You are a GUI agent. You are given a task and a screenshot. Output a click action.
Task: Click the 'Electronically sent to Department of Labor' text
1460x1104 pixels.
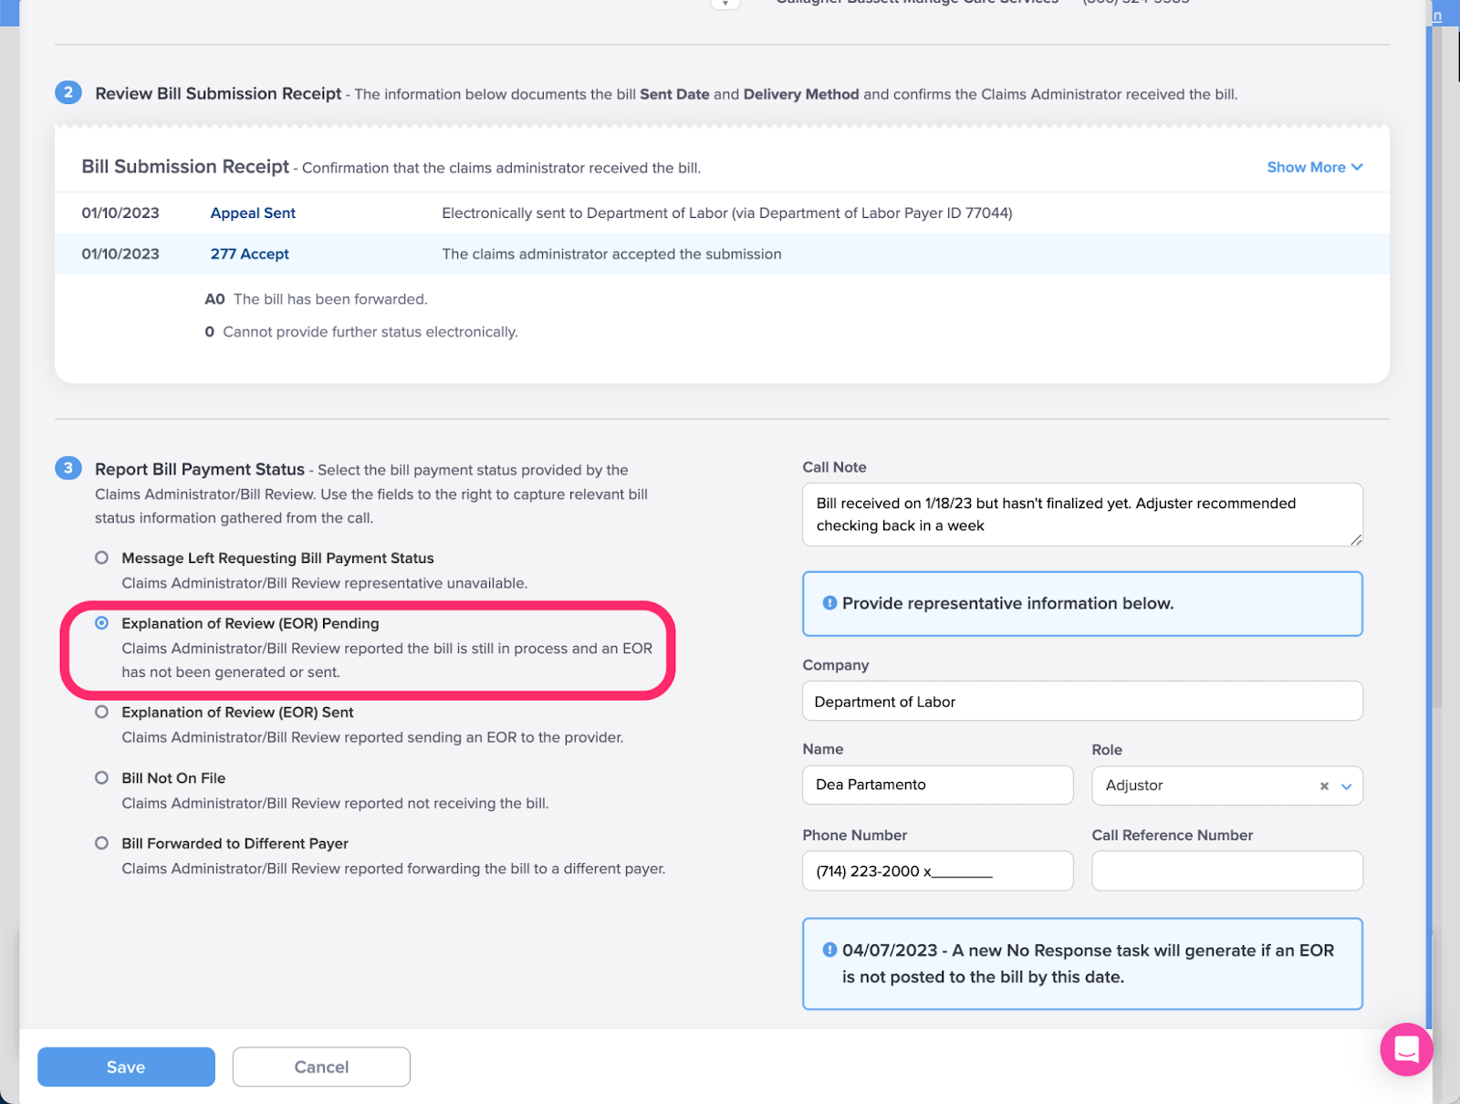(x=727, y=213)
